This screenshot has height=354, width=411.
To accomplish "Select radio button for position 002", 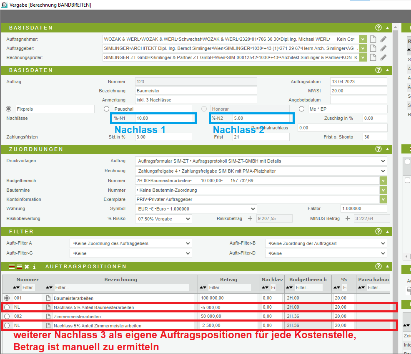I will click(x=7, y=317).
